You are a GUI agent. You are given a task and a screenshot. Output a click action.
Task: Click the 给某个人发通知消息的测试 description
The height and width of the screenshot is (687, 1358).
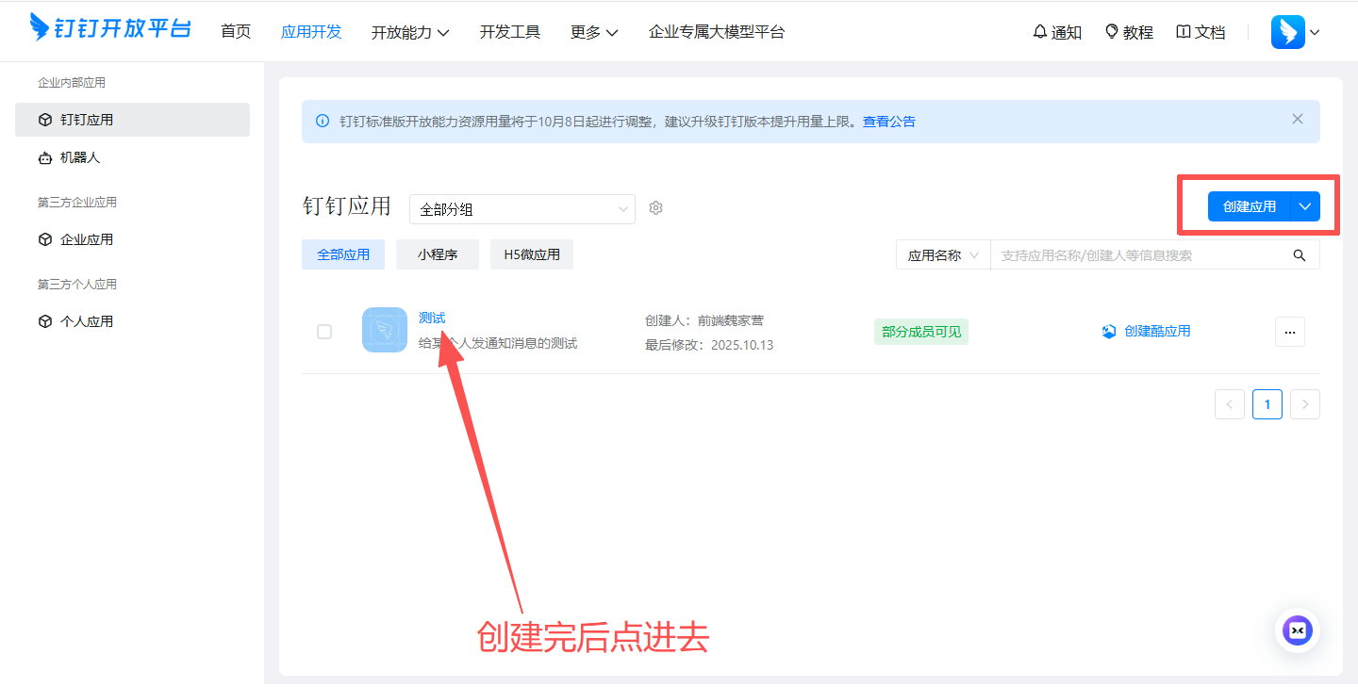[498, 343]
